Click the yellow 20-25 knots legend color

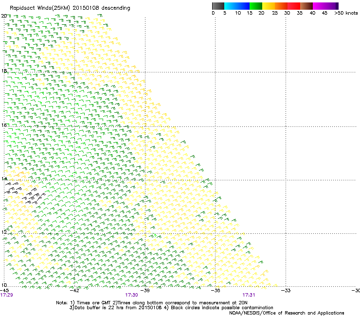[x=269, y=6]
